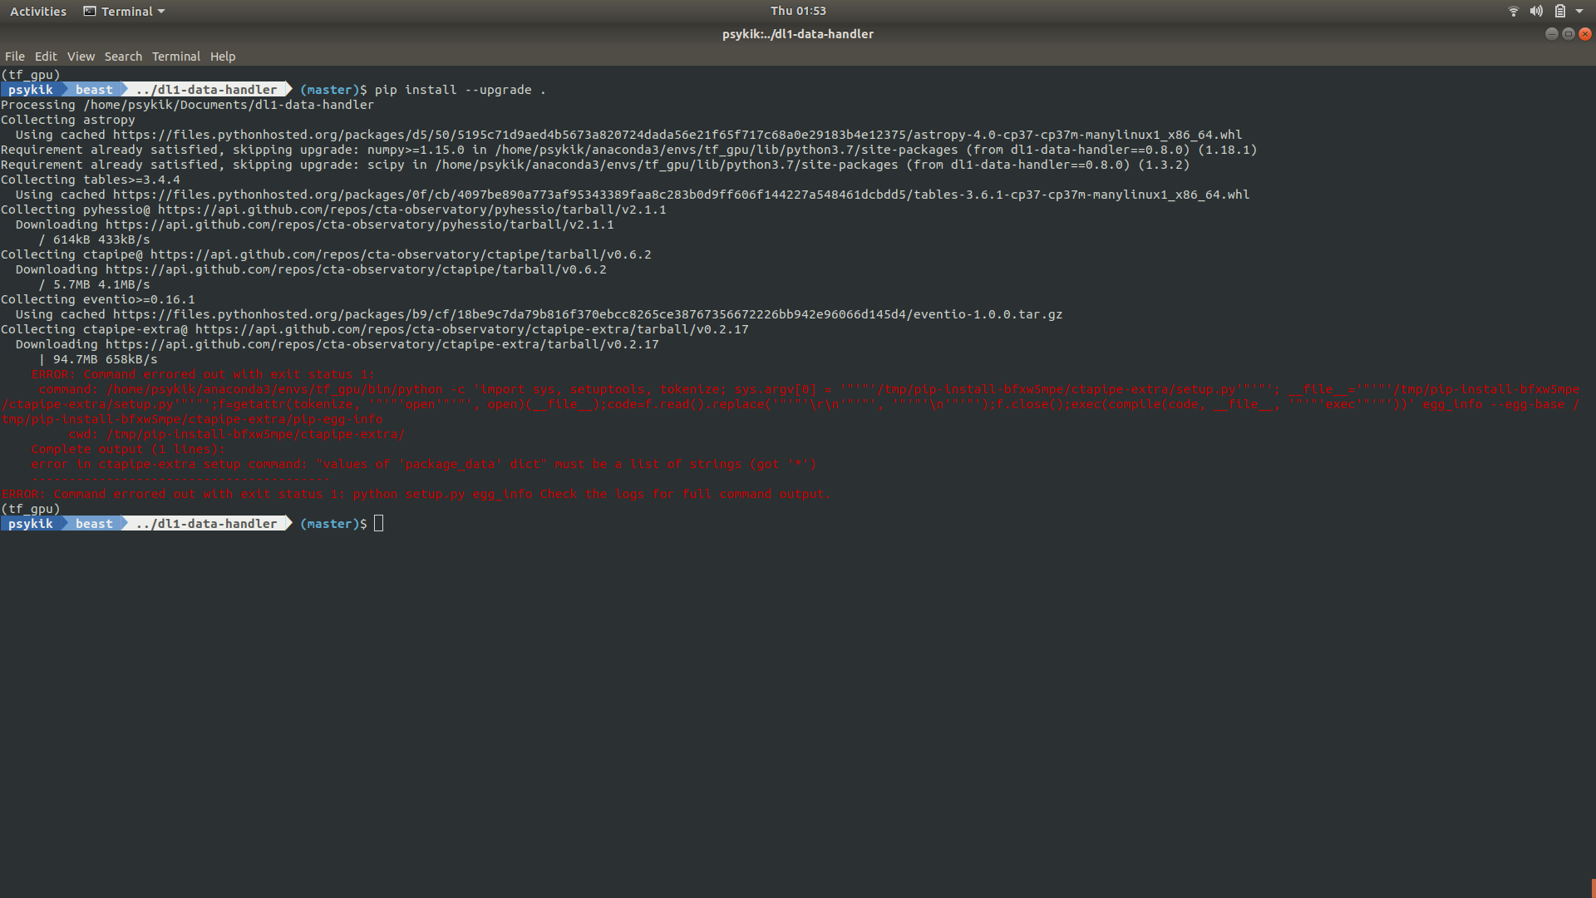Screen dimensions: 1596x898
Task: Click the 'Collecting astropy' line
Action: 68,120
